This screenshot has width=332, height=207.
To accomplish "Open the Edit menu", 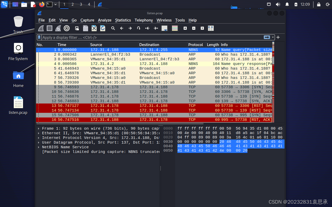I will click(x=52, y=20).
